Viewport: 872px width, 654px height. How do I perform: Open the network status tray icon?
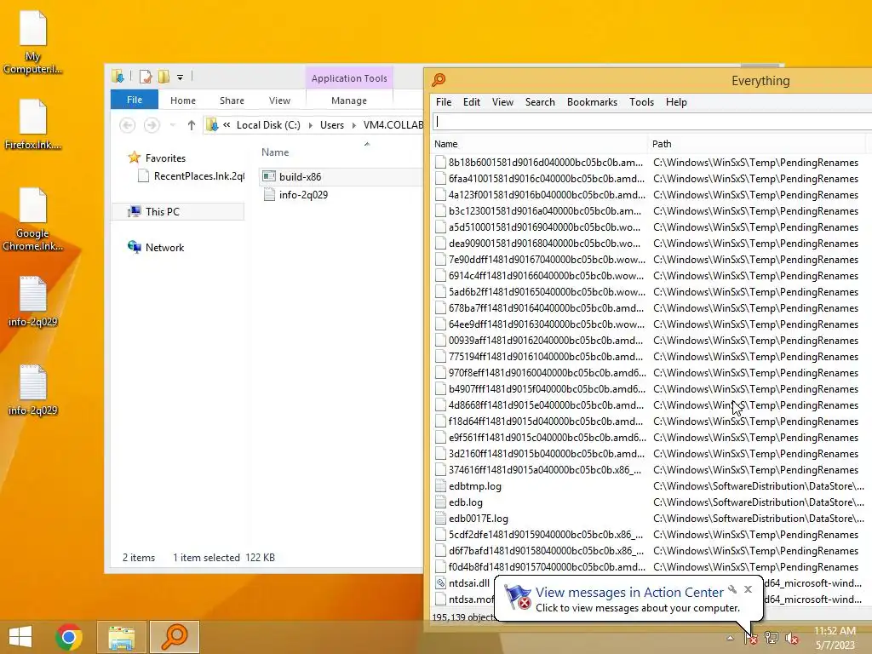772,638
